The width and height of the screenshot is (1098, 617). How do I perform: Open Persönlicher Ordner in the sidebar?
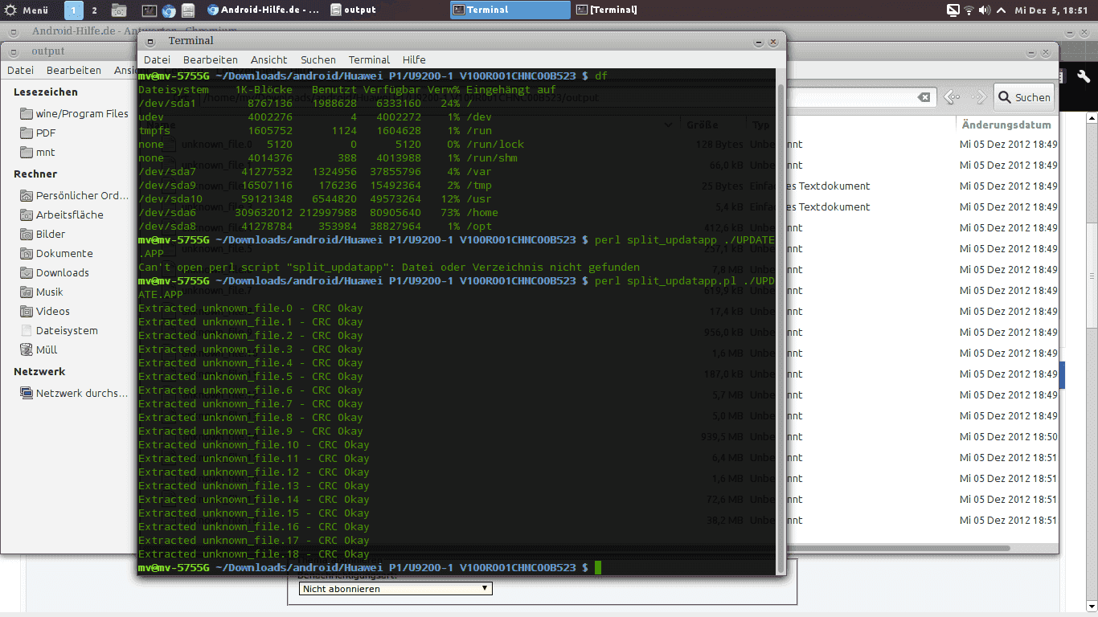[75, 195]
